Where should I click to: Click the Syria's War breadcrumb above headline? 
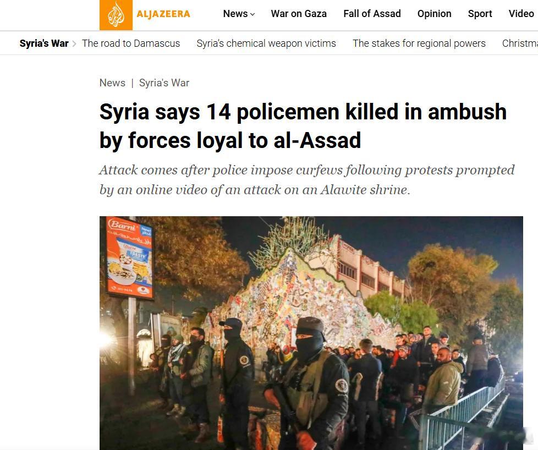164,83
